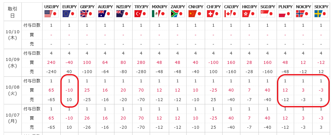
Task: Click the SEKJPY Swedish flag icon
Action: point(321,14)
